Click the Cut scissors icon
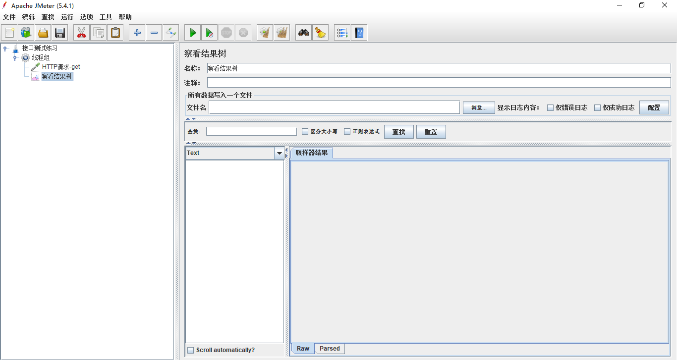This screenshot has width=677, height=360. pos(82,33)
